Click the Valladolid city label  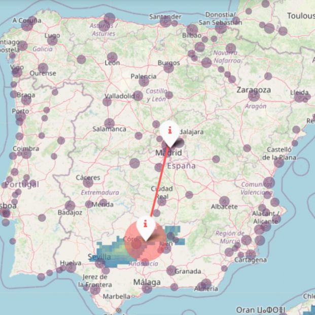tap(120, 96)
